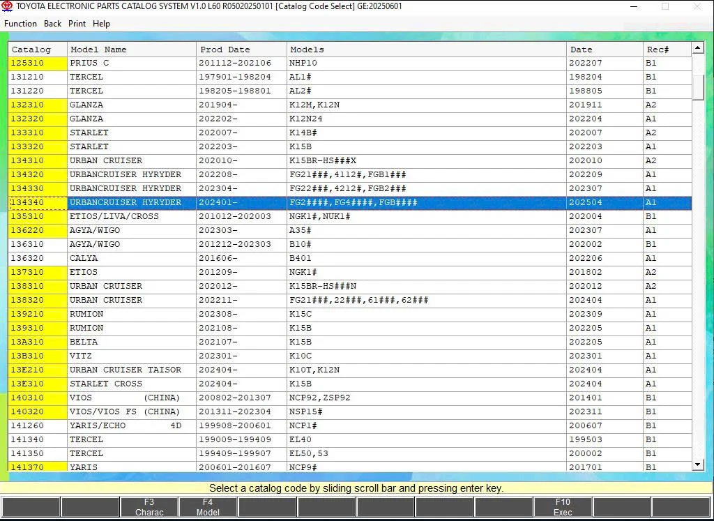Screen dimensions: 714x521
Task: Click models cell K15BR-HS###N
Action: [x=427, y=287]
